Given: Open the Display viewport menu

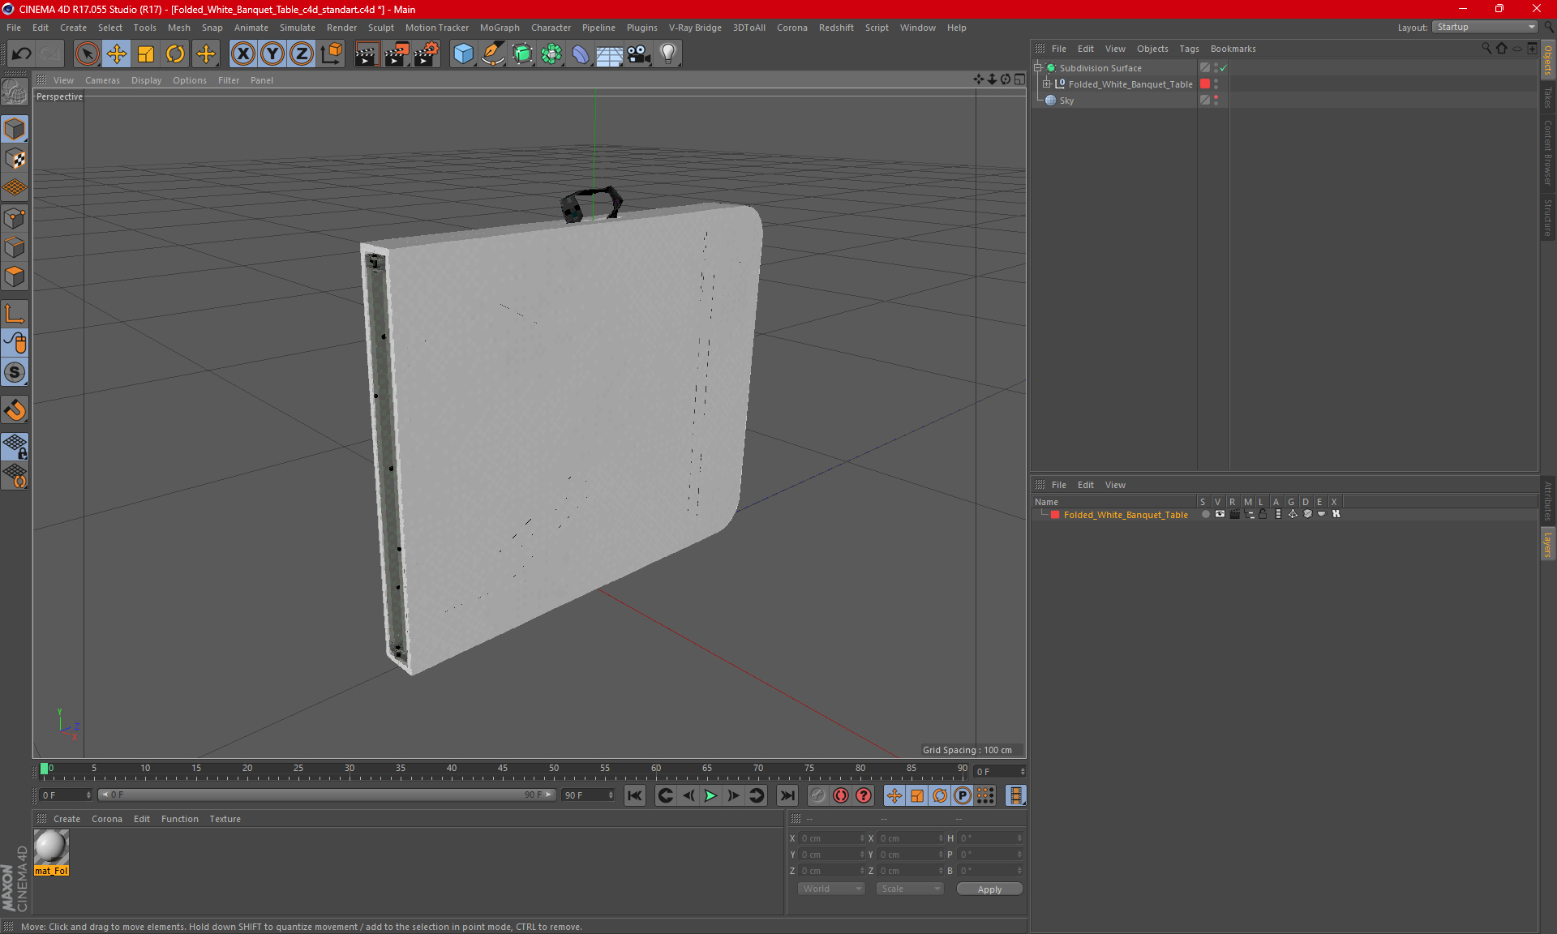Looking at the screenshot, I should [146, 80].
